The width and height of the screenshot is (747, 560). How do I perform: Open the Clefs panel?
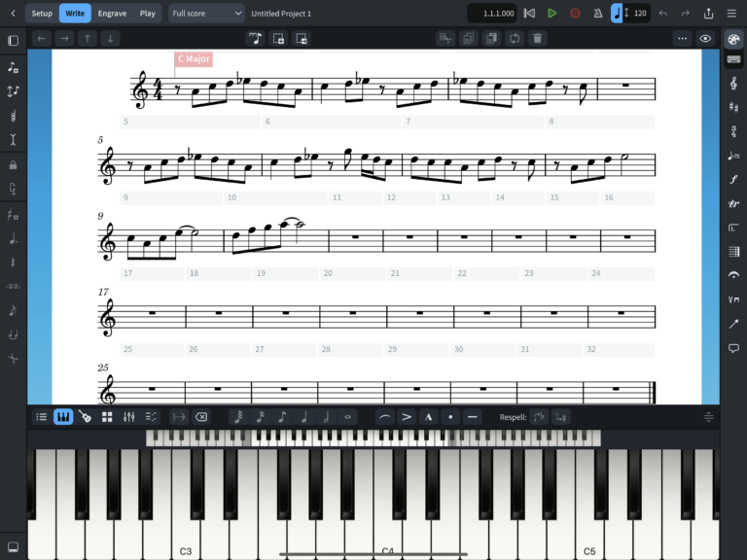733,84
